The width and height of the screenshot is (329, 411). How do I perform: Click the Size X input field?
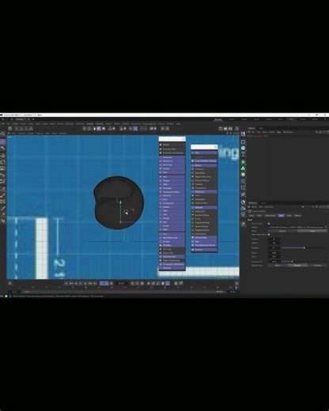click(x=274, y=253)
